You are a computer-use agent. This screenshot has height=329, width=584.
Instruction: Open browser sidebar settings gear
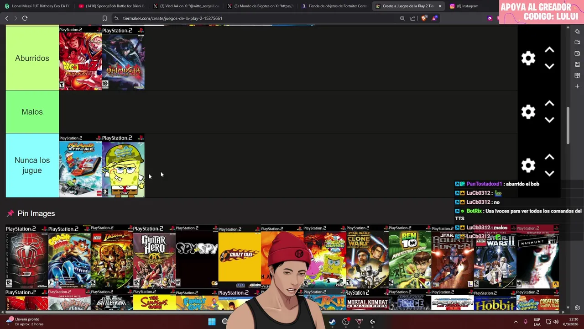point(577,308)
